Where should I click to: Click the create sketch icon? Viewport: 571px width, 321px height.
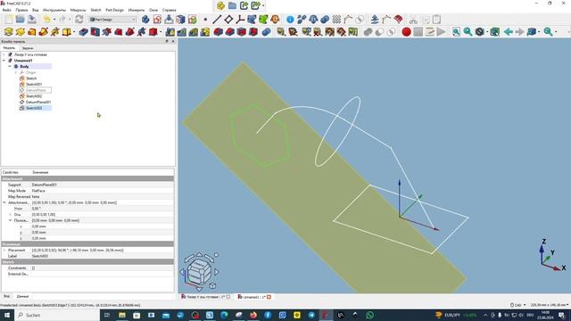(x=157, y=20)
